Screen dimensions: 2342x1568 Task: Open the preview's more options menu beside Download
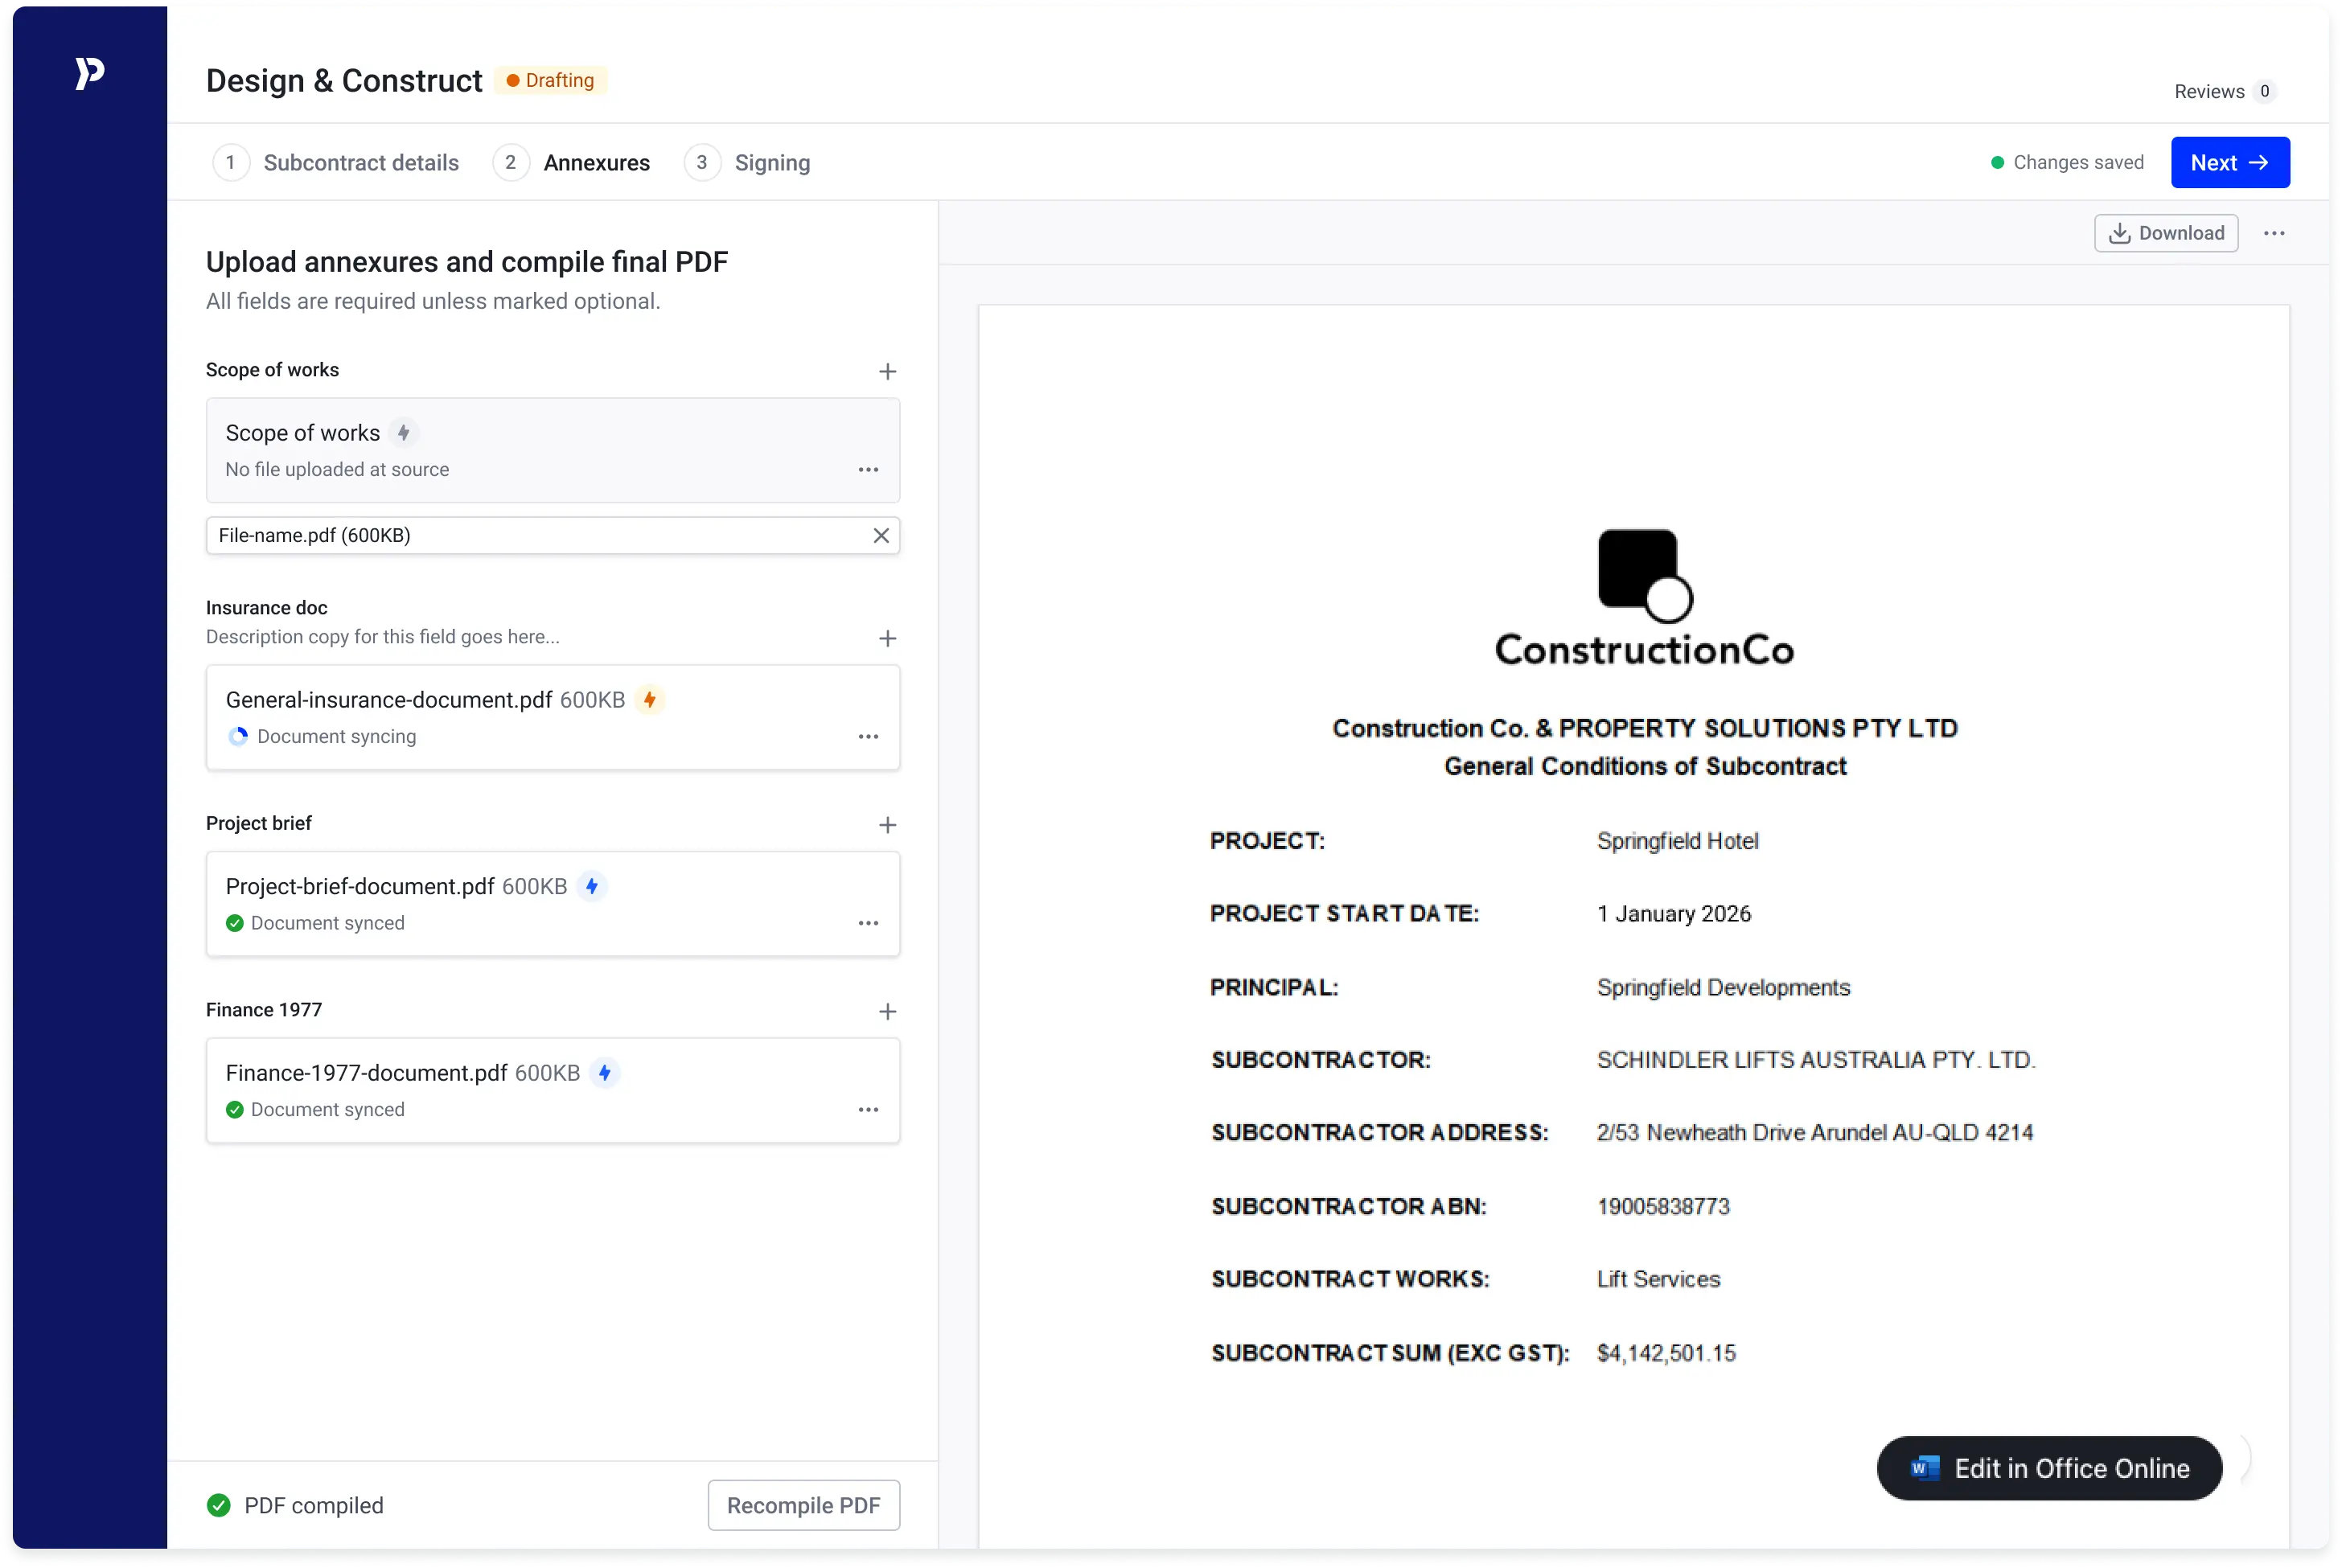pos(2274,234)
